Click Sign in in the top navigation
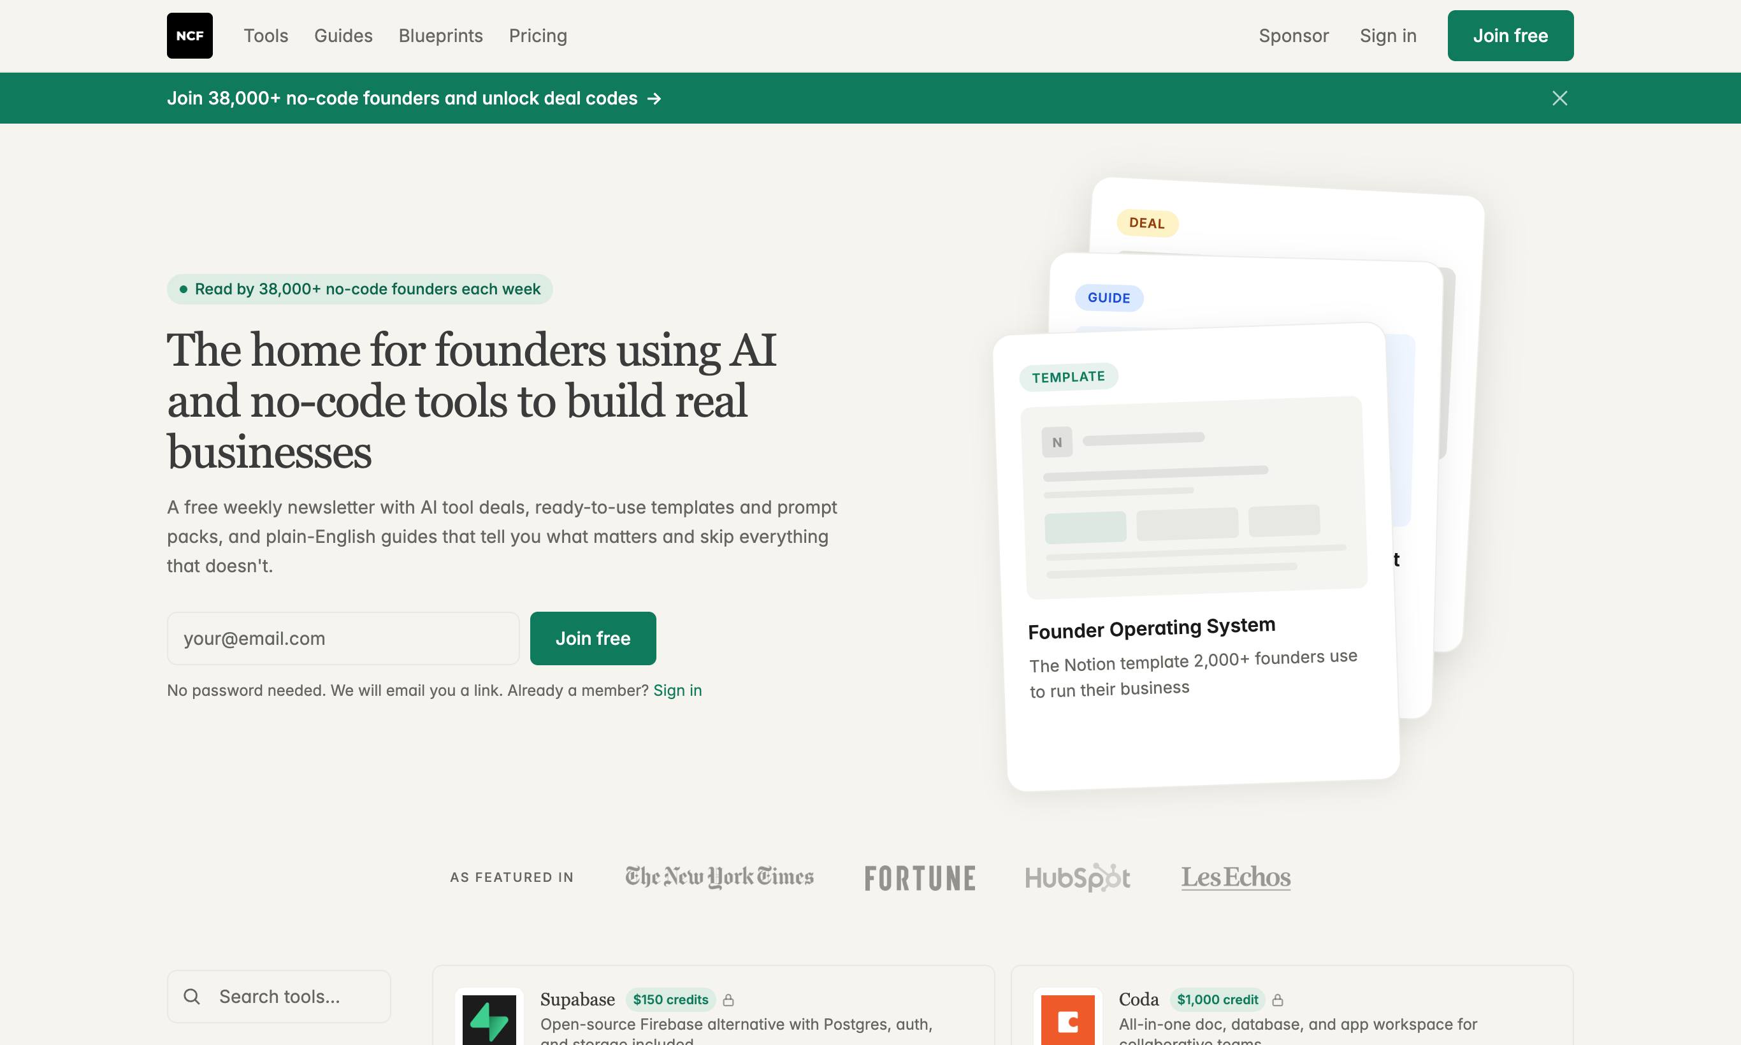Image resolution: width=1741 pixels, height=1045 pixels. tap(1388, 36)
